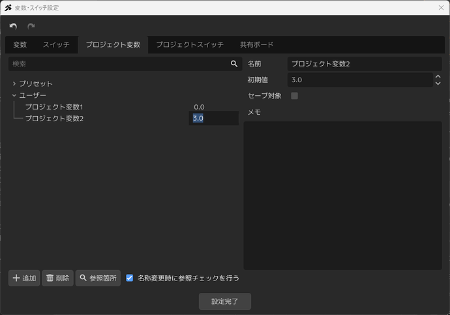Click the 削除 button
450x315 pixels.
[x=57, y=278]
